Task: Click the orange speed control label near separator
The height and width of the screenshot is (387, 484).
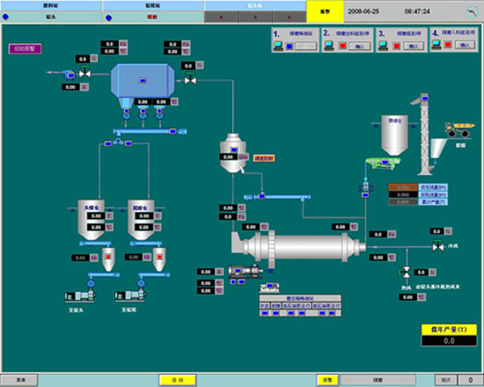Action: (264, 158)
